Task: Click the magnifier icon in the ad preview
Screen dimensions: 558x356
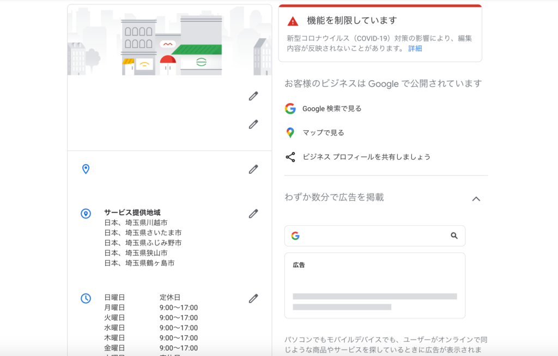Action: pyautogui.click(x=454, y=236)
